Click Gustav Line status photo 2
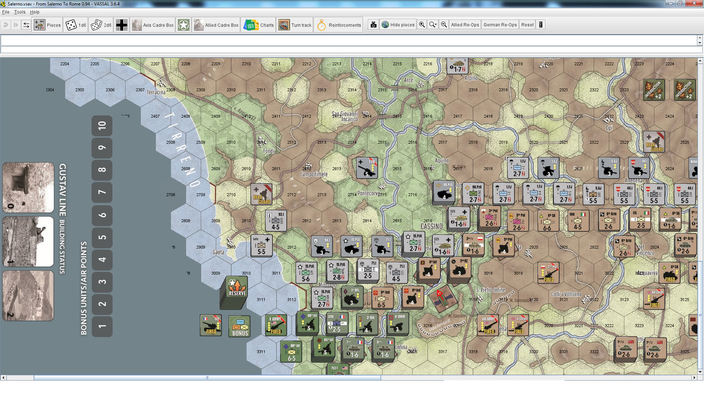The image size is (704, 396). tap(28, 295)
